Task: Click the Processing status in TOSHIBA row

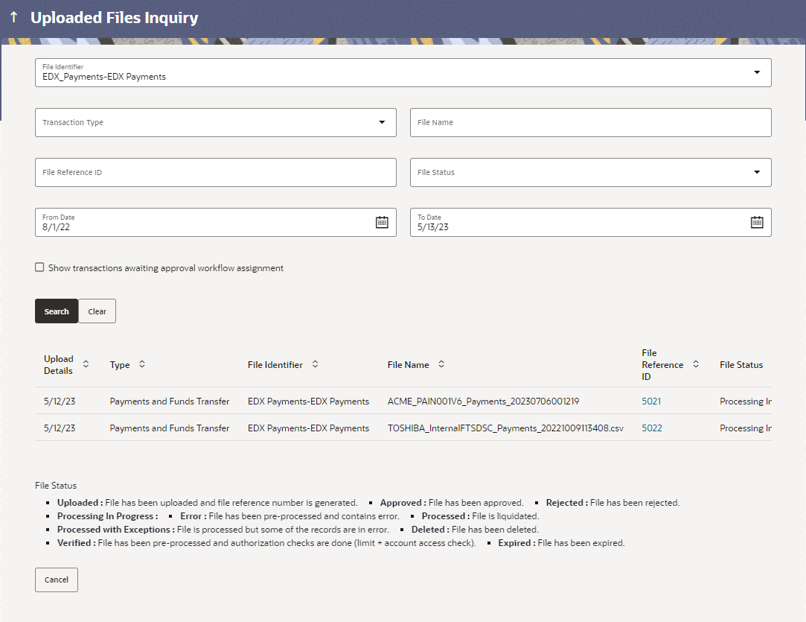Action: 745,428
